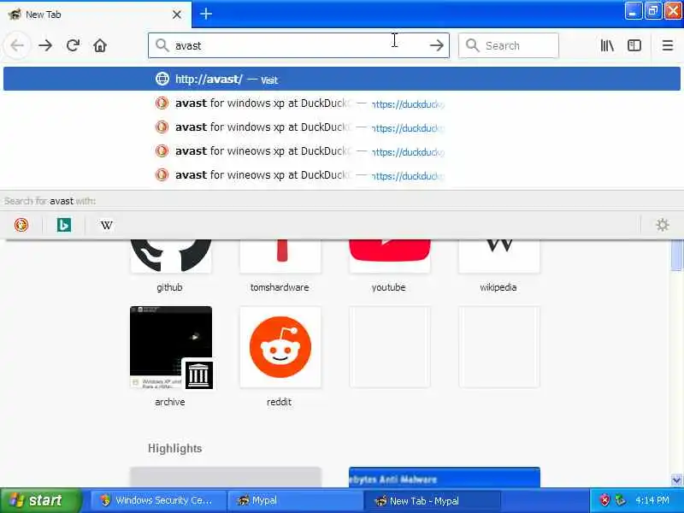Open the Anti Malware highlight card
The image size is (684, 513).
click(444, 477)
